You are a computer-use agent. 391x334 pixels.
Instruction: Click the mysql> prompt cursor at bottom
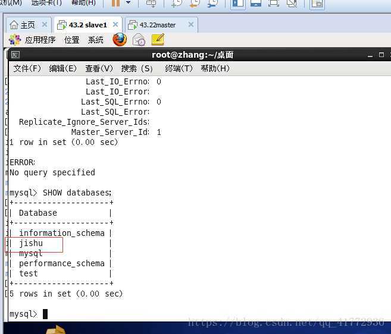pos(45,314)
